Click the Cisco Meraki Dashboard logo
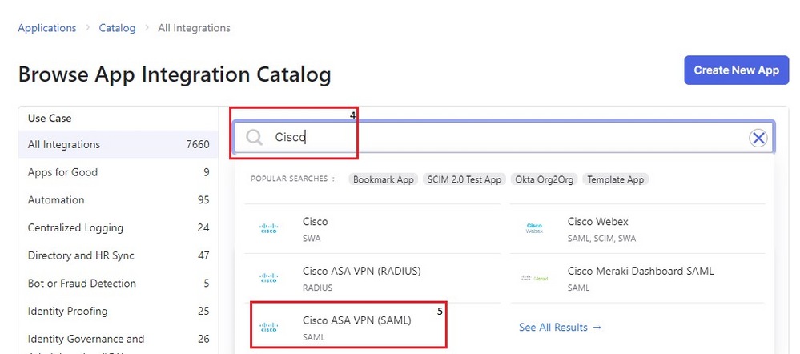 534,278
